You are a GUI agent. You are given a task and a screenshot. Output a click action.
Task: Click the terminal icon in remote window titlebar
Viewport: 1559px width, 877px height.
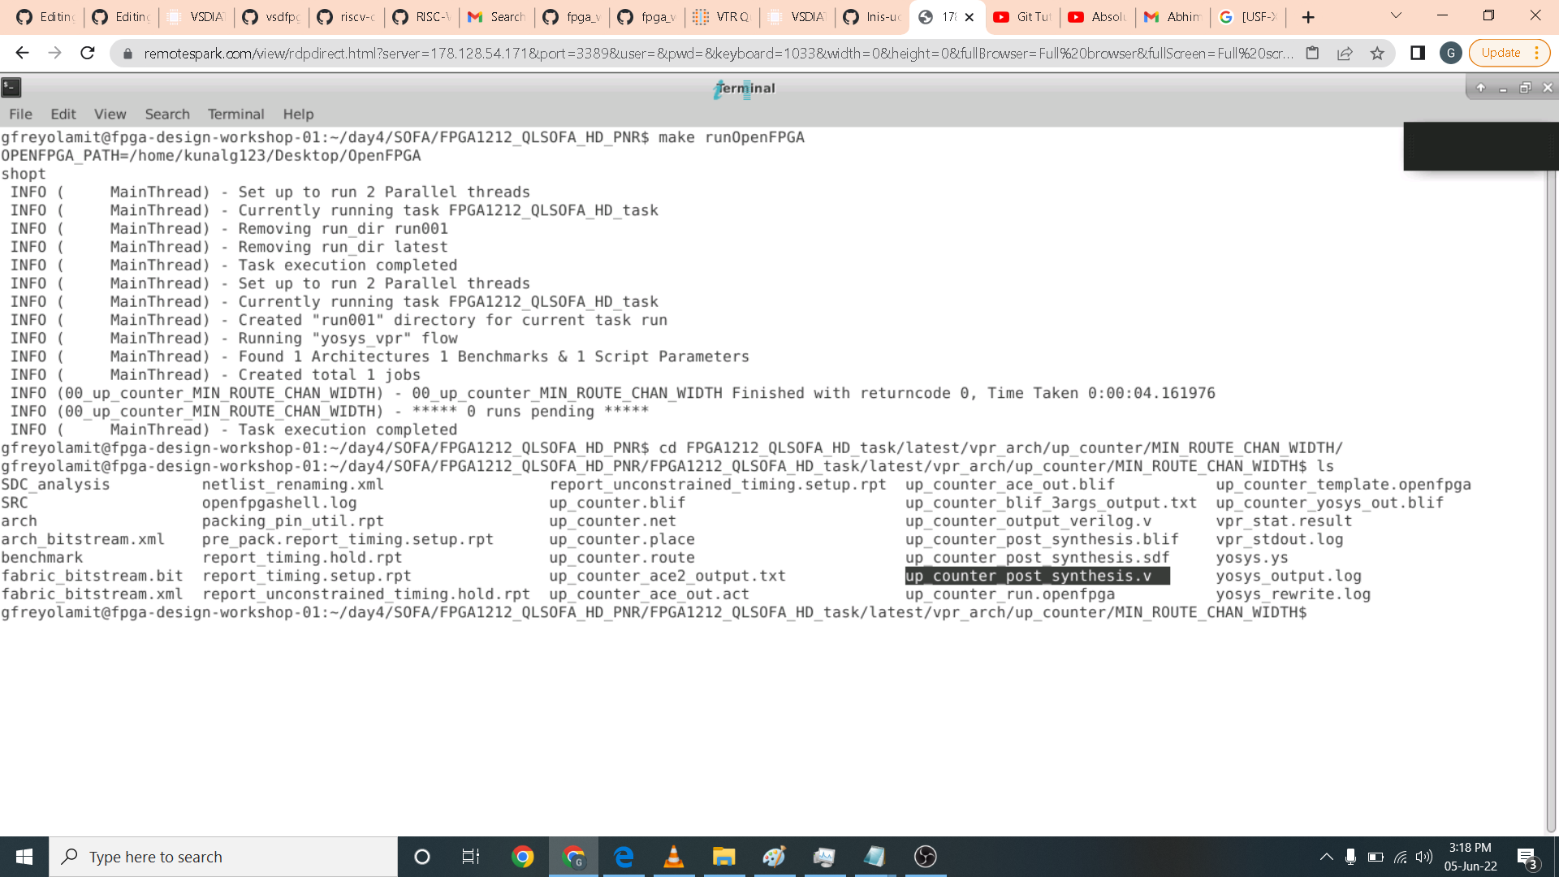click(11, 88)
